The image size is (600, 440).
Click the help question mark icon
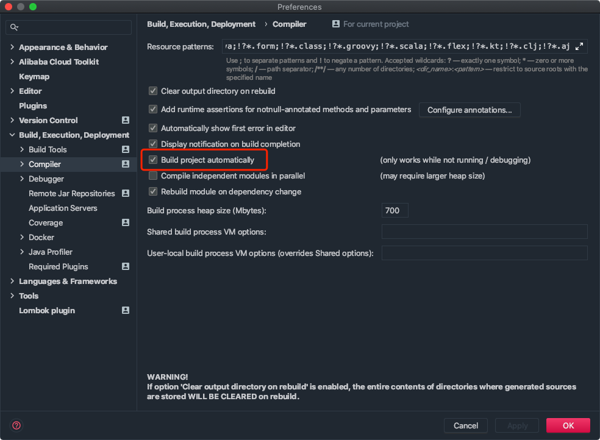[16, 425]
